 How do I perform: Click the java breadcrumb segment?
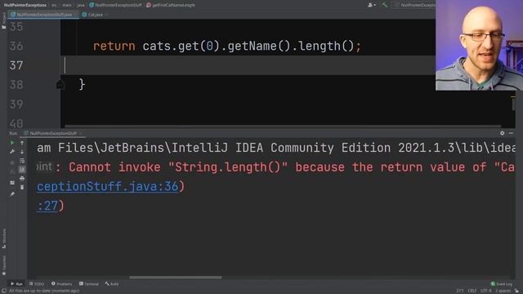click(x=81, y=5)
